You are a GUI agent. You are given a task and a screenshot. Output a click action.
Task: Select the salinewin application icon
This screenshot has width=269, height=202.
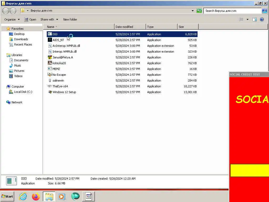(50, 80)
